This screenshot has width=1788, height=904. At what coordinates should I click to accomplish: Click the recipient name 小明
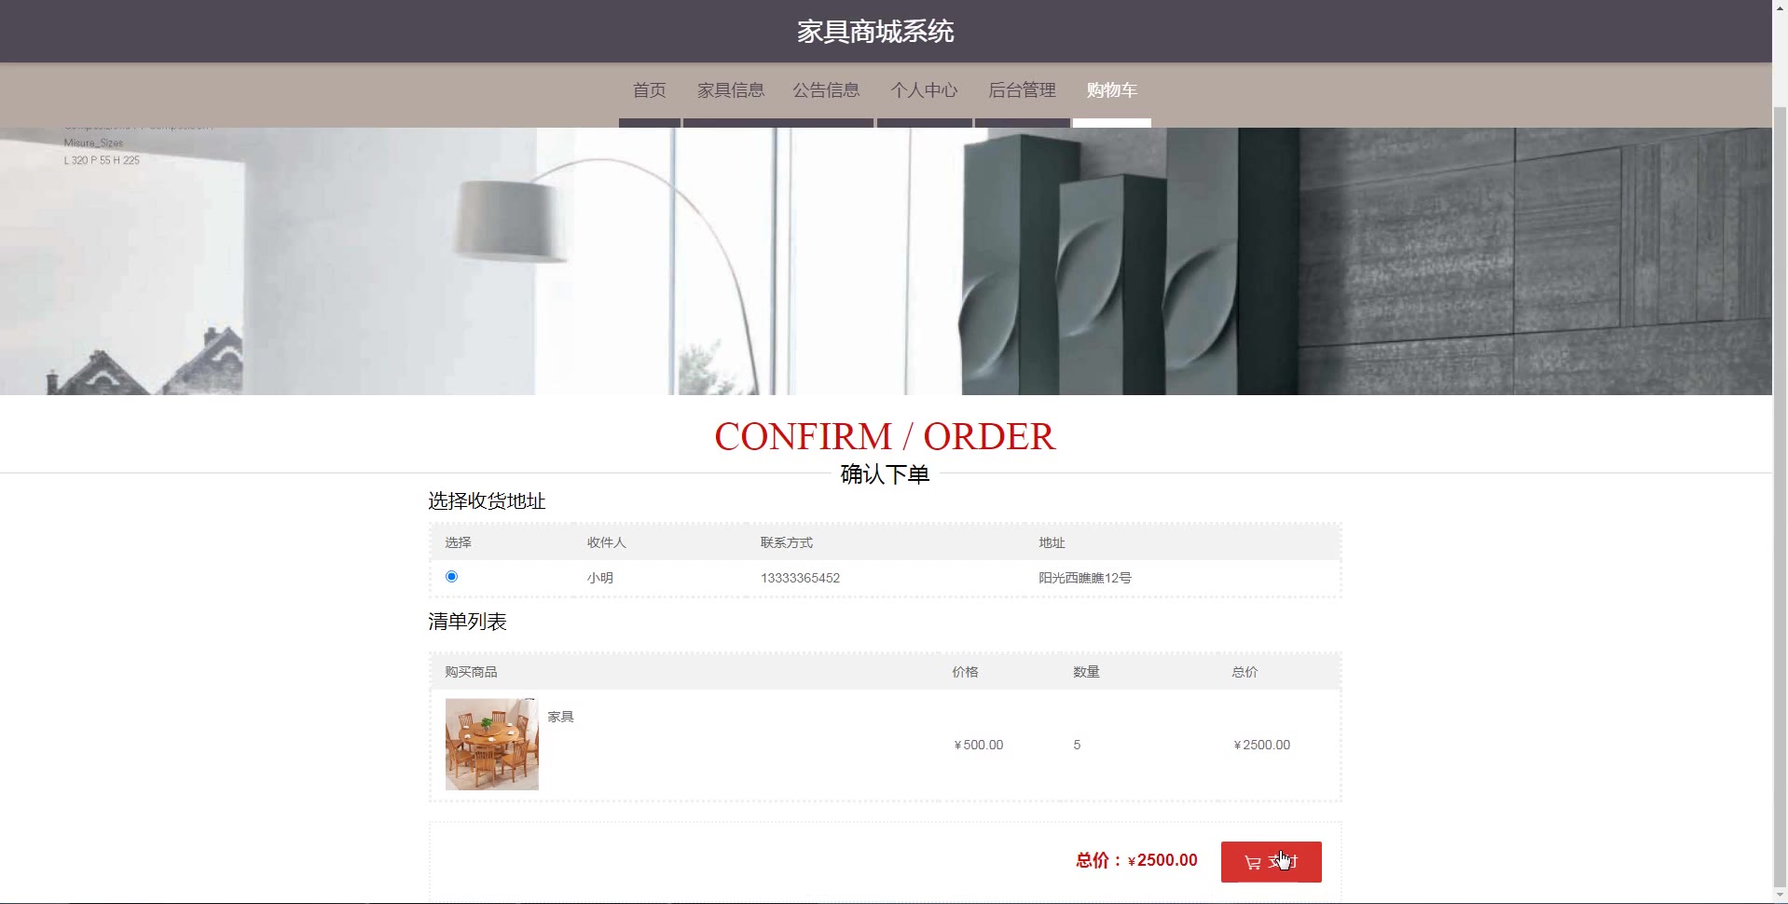[x=599, y=578]
